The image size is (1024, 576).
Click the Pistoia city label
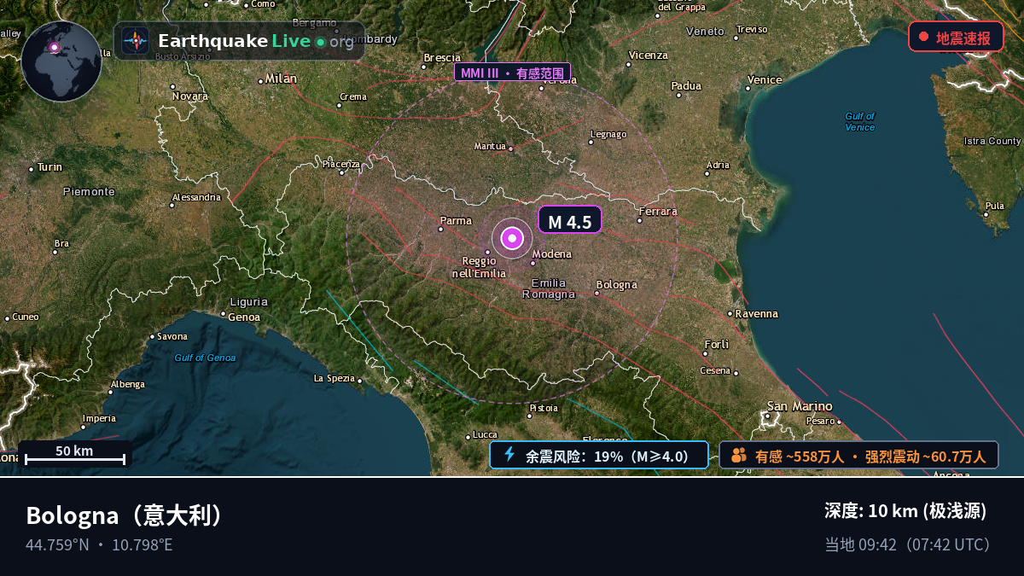[544, 408]
